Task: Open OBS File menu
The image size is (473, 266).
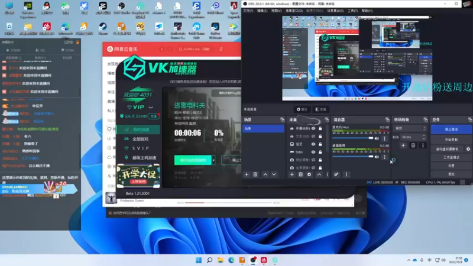Action: coord(248,11)
